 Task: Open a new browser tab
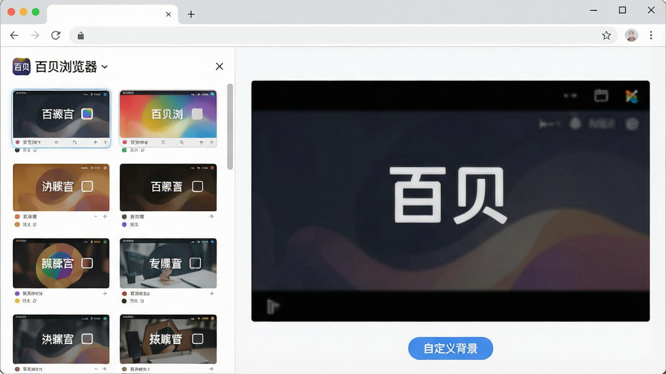click(x=191, y=14)
